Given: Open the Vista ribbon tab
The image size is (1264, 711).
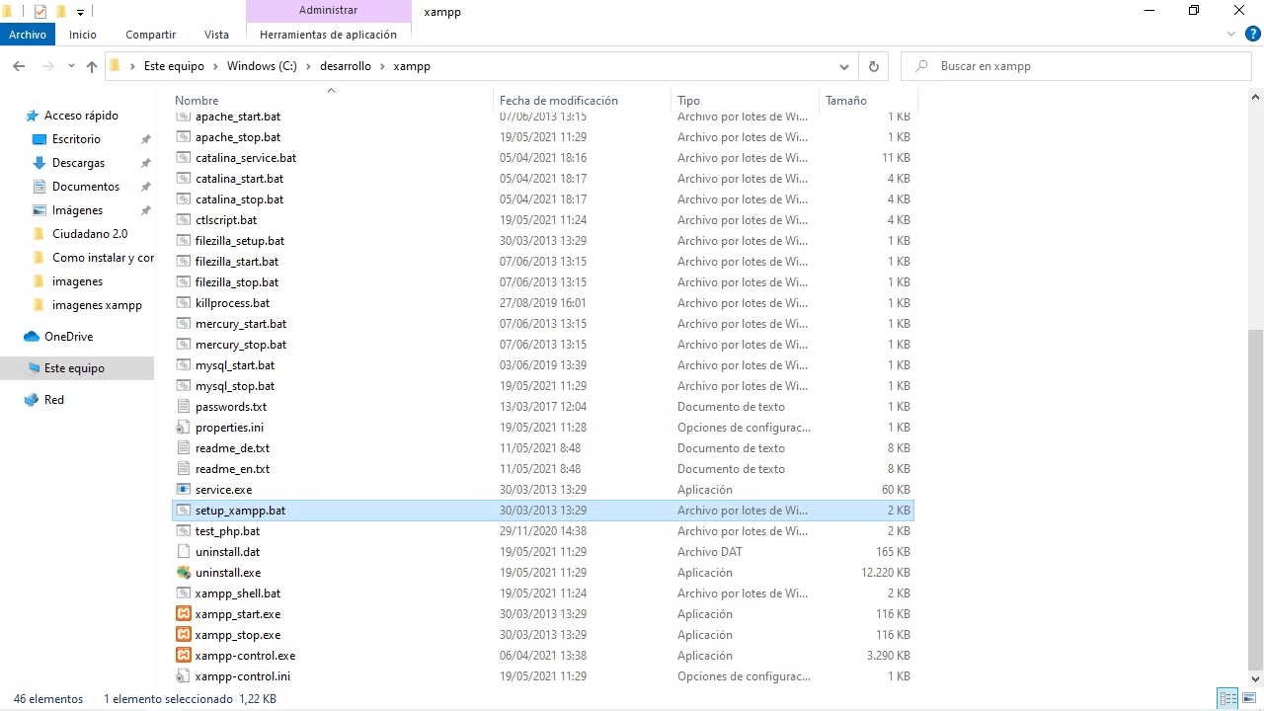Looking at the screenshot, I should 216,34.
